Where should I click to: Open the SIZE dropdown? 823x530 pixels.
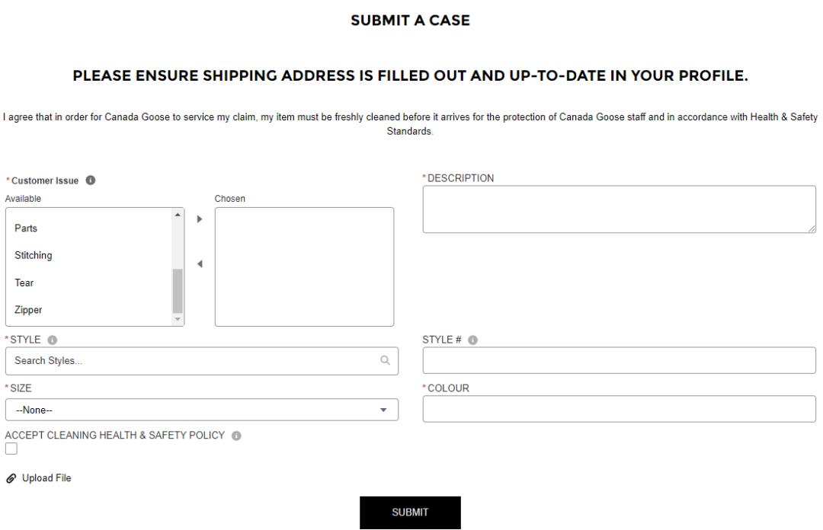[201, 410]
